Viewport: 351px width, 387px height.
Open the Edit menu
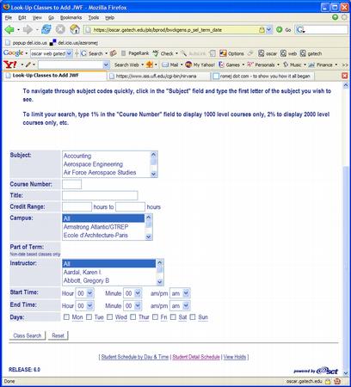[22, 18]
